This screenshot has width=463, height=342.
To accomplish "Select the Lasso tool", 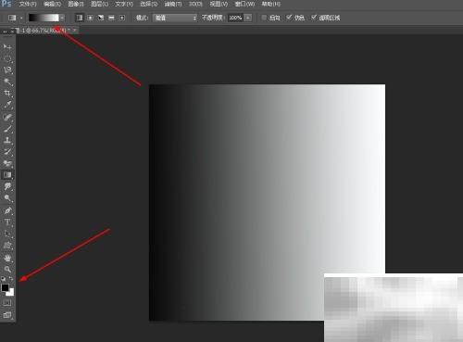I will pos(7,70).
